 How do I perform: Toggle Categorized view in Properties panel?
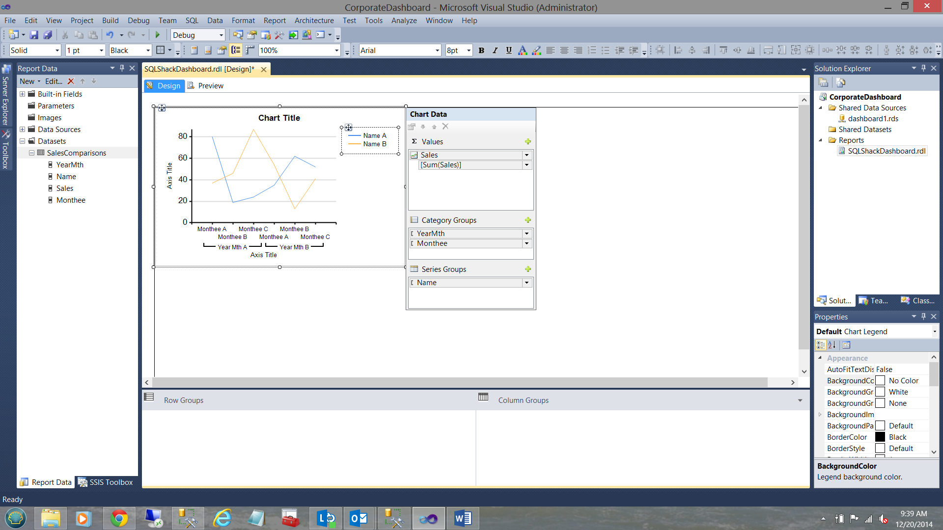(x=821, y=345)
